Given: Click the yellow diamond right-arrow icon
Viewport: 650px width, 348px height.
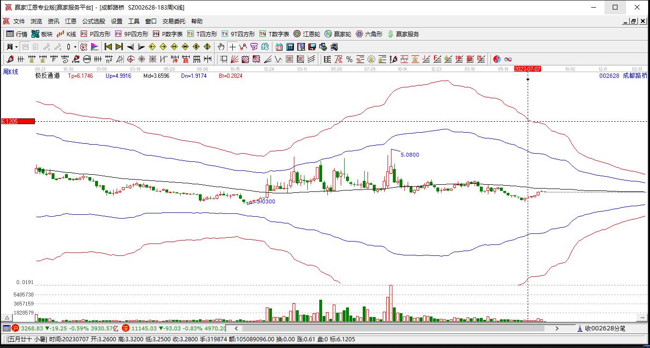Looking at the screenshot, I should tap(163, 47).
